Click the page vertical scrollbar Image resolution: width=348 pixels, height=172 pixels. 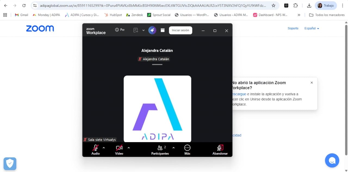tap(346, 90)
